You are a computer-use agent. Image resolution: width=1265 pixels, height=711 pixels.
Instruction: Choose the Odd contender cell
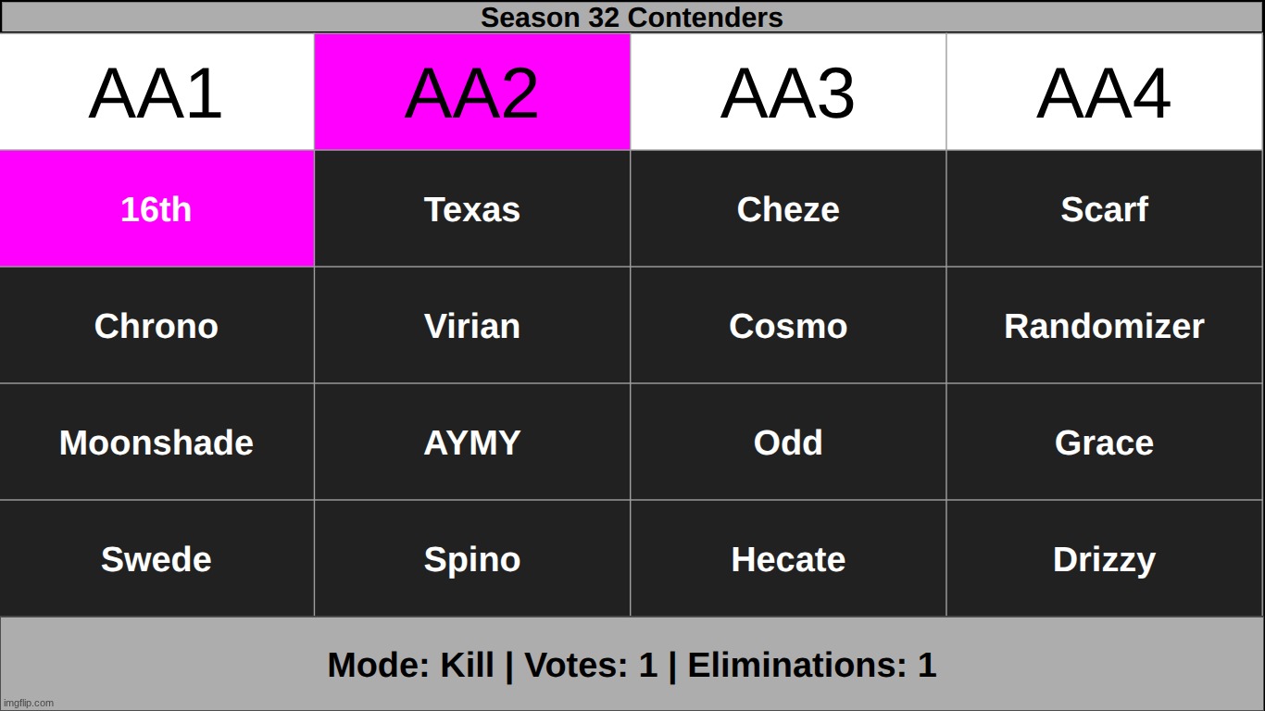(x=788, y=443)
